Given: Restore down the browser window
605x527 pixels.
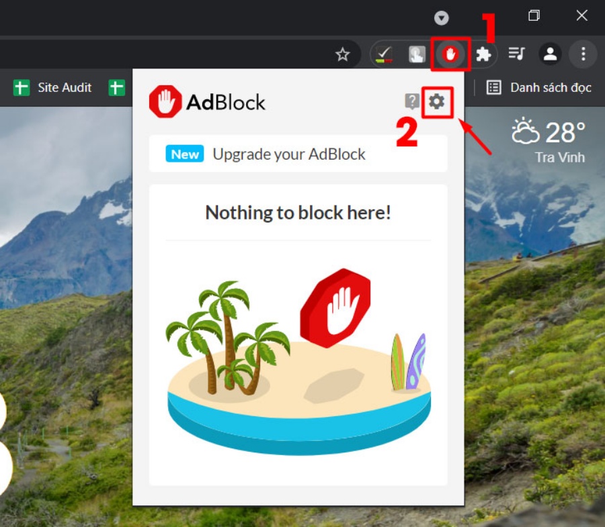Looking at the screenshot, I should point(534,16).
